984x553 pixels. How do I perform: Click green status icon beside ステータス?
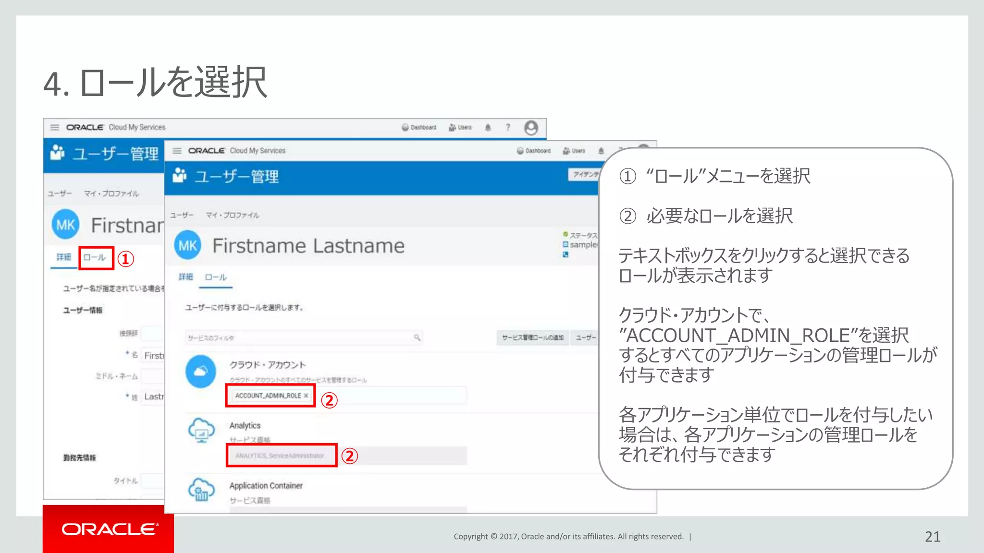(x=566, y=234)
